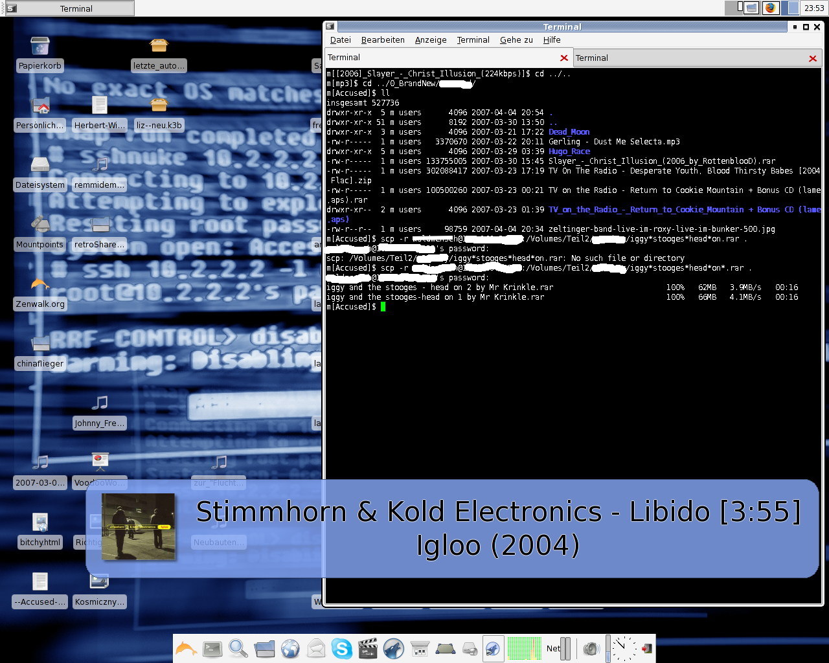Viewport: 829px width, 663px height.
Task: Click the Amarok tray icon beside the load graph
Action: (x=494, y=649)
